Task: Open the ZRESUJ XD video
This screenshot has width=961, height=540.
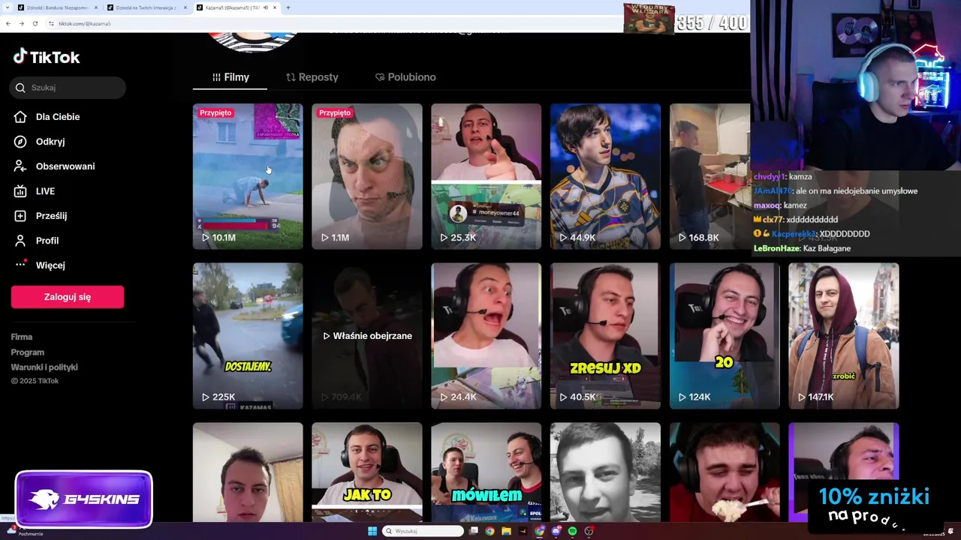Action: tap(605, 336)
